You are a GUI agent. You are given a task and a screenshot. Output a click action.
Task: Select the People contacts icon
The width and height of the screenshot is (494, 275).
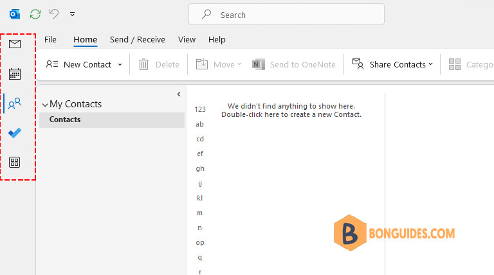pos(15,103)
